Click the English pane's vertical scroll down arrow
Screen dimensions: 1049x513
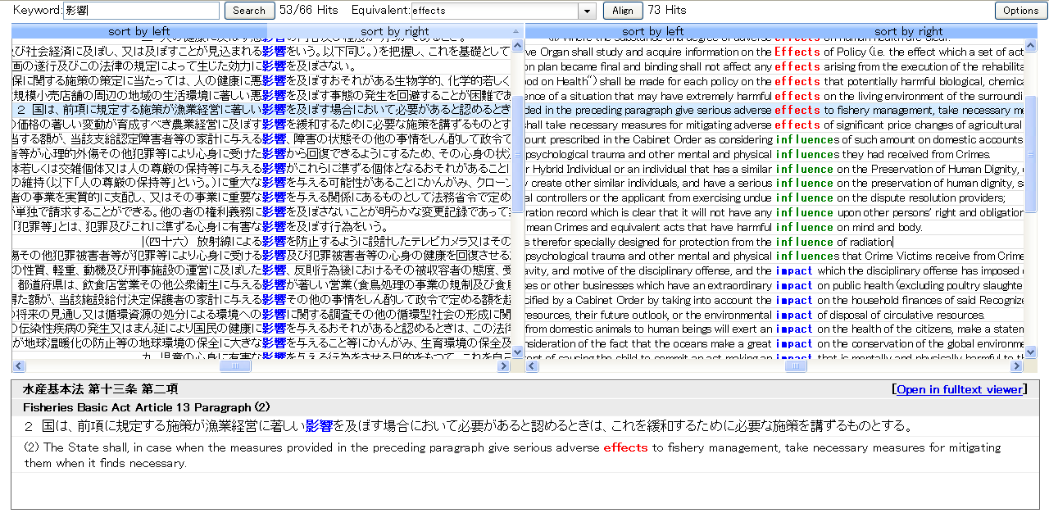pyautogui.click(x=1031, y=352)
